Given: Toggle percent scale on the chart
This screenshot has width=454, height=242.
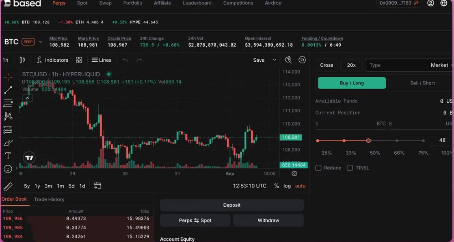Looking at the screenshot, I should point(277,186).
